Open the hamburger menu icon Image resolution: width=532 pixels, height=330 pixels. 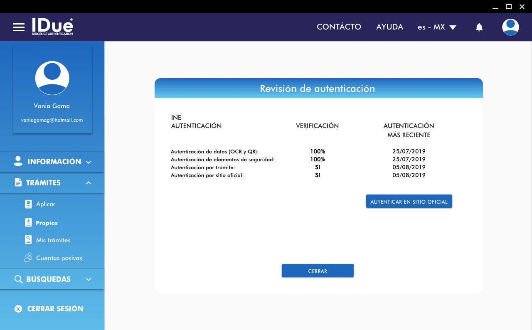pos(19,27)
